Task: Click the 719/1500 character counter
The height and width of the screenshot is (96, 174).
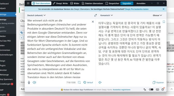Action: coord(71,83)
